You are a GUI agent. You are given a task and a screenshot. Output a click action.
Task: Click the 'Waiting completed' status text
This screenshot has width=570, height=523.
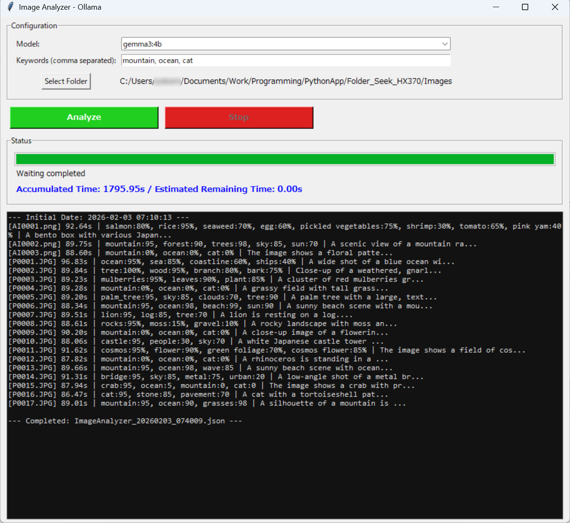[x=51, y=174]
